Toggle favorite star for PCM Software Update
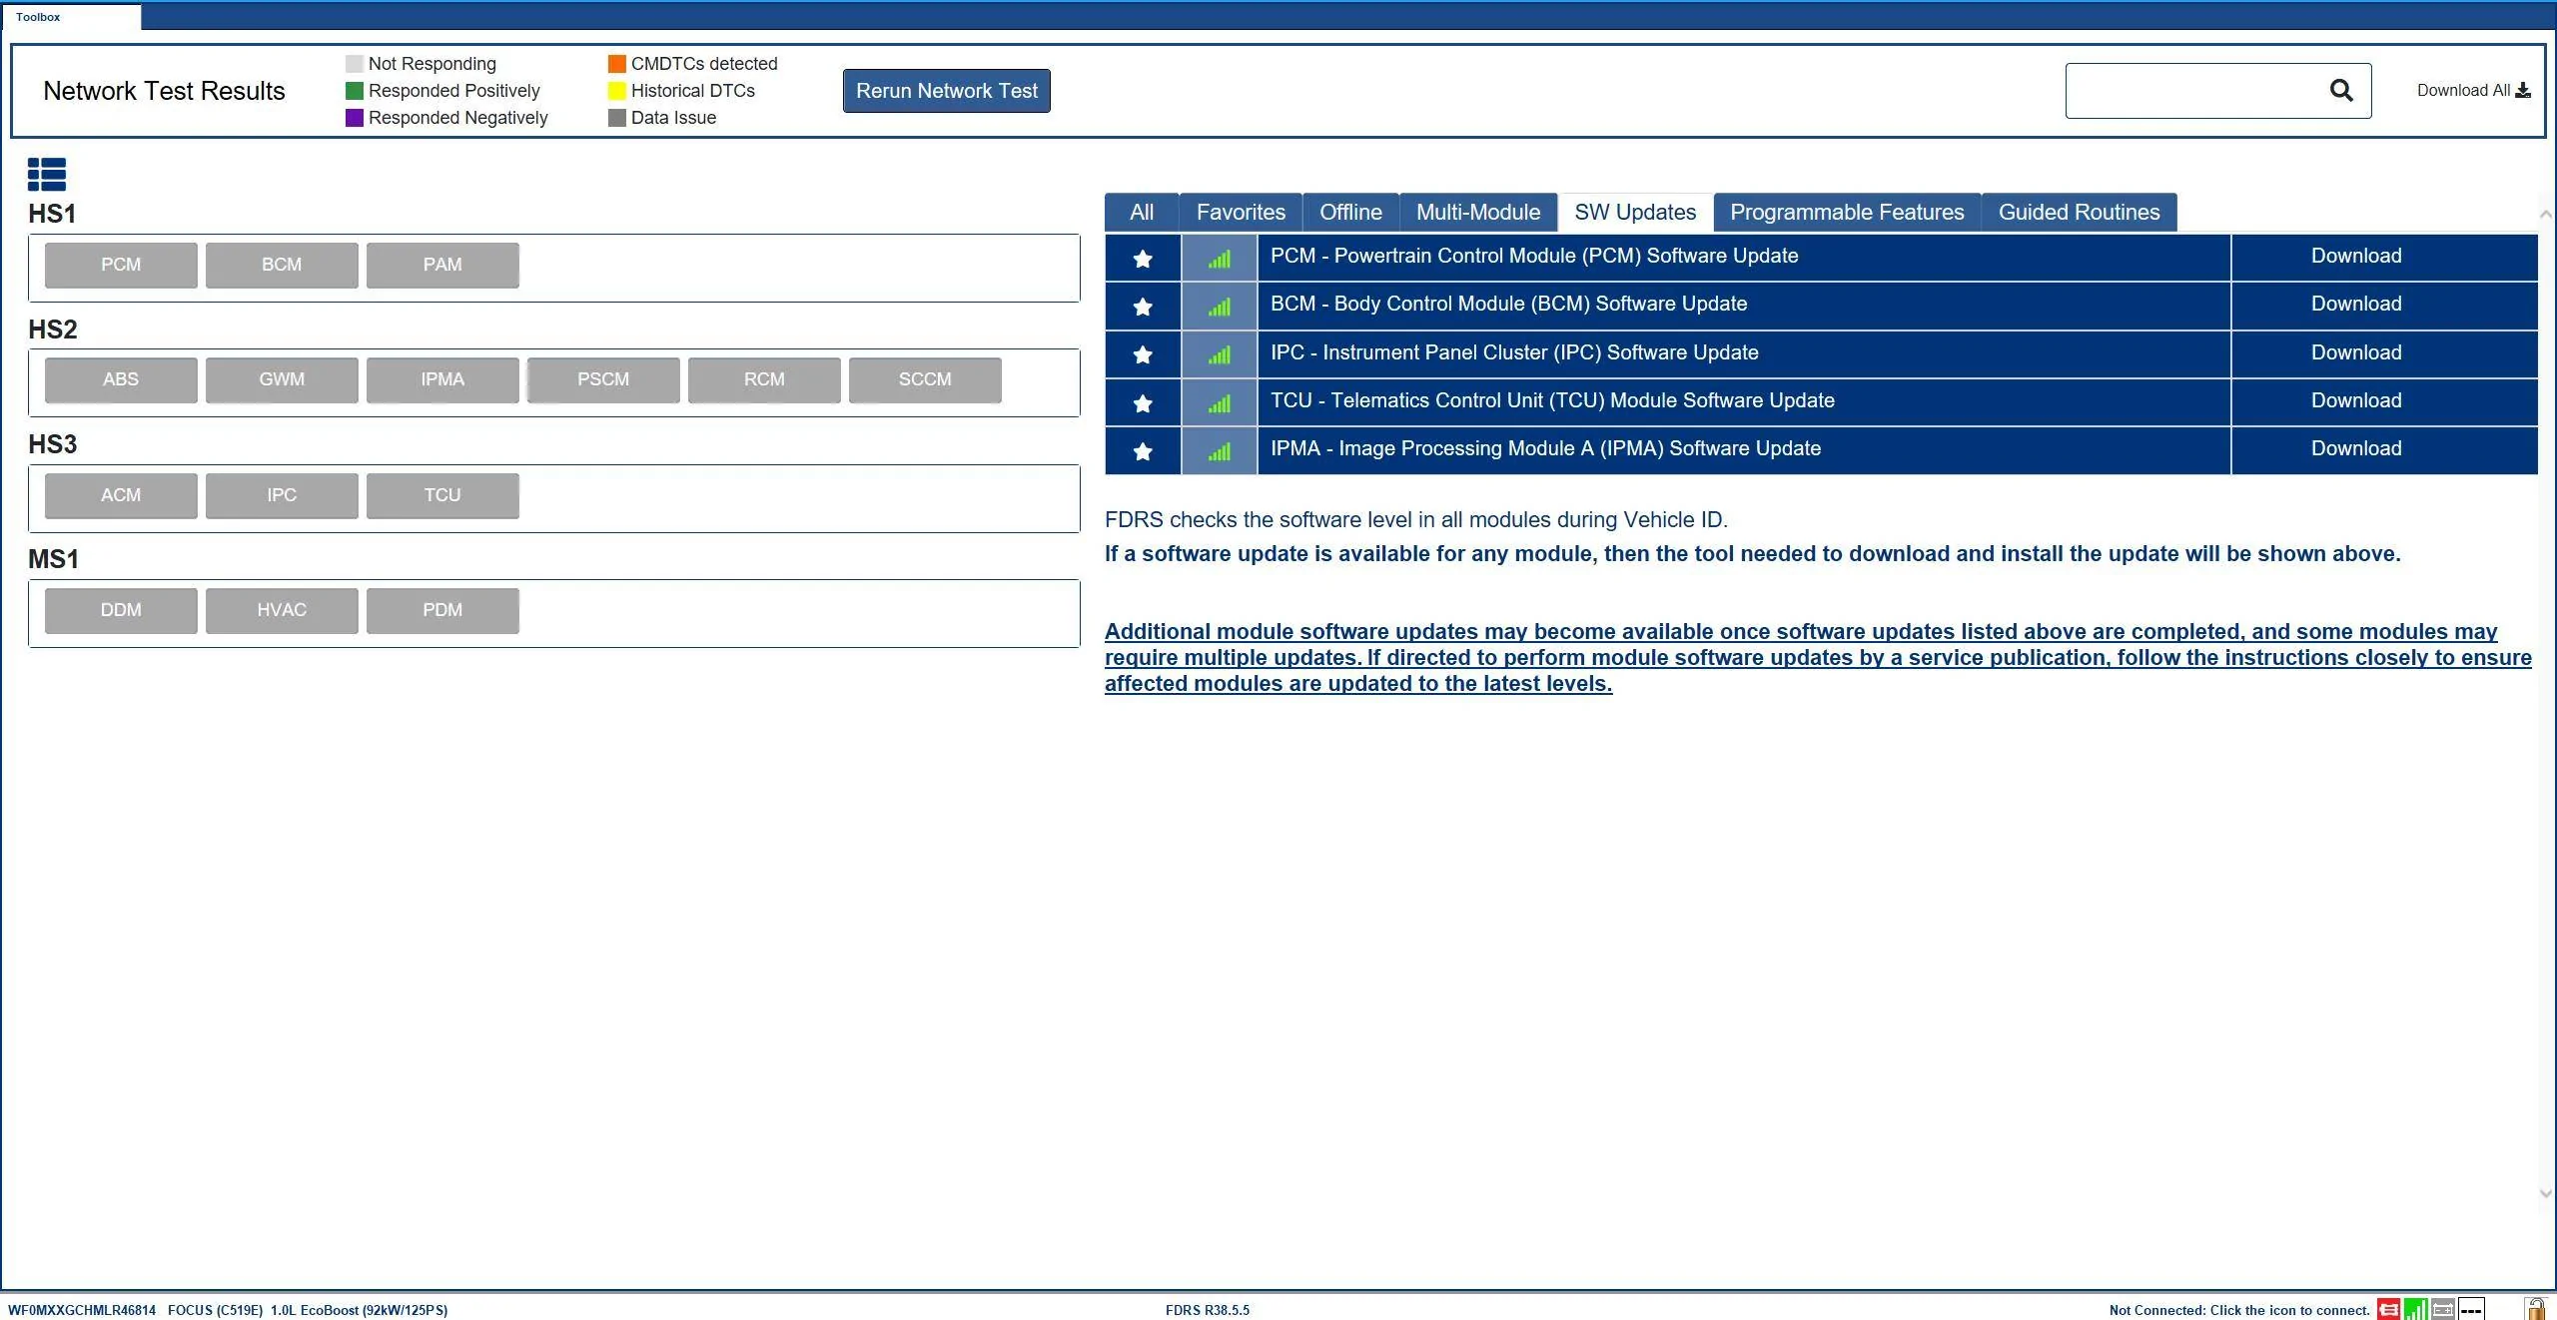 click(1143, 259)
